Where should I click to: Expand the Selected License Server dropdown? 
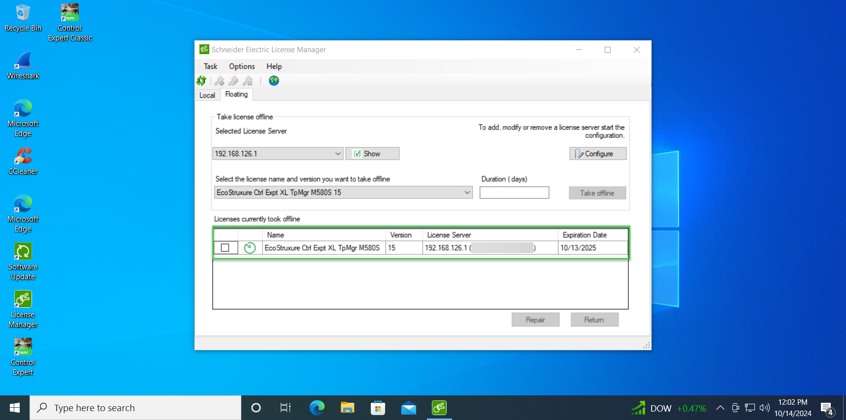[338, 154]
